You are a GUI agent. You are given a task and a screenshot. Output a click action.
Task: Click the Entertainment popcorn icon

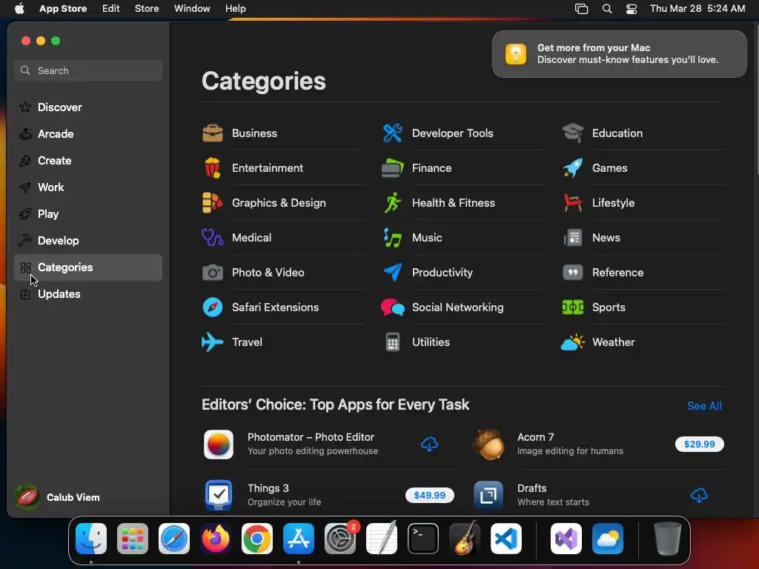tap(213, 168)
